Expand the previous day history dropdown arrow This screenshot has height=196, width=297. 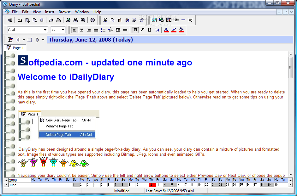24,40
